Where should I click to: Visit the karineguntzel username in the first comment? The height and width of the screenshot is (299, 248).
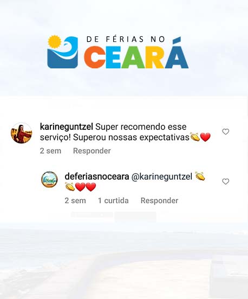[x=67, y=127]
